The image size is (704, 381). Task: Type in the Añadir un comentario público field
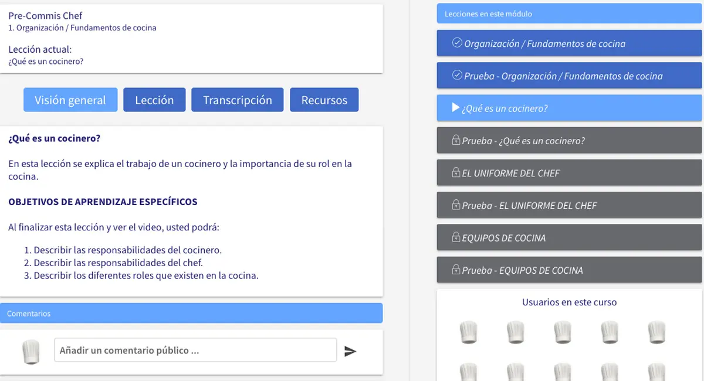(195, 350)
